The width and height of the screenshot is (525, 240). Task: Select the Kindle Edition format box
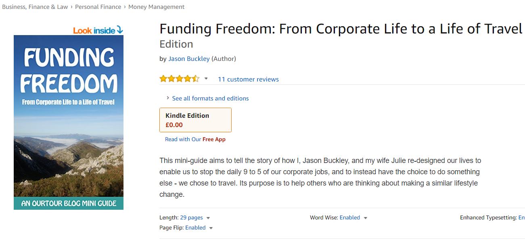[x=195, y=120]
